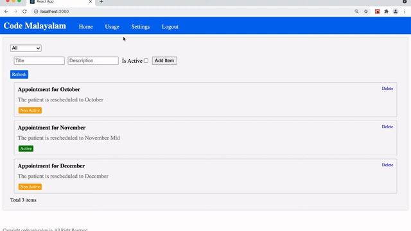This screenshot has height=231, width=411.
Task: Open the browser profile avatar
Action: (396, 12)
